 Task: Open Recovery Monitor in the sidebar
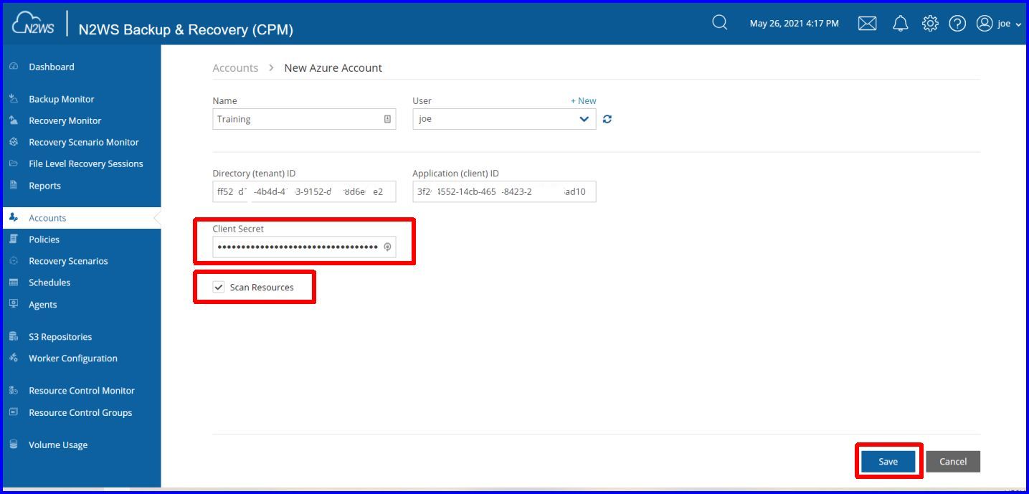click(x=65, y=120)
